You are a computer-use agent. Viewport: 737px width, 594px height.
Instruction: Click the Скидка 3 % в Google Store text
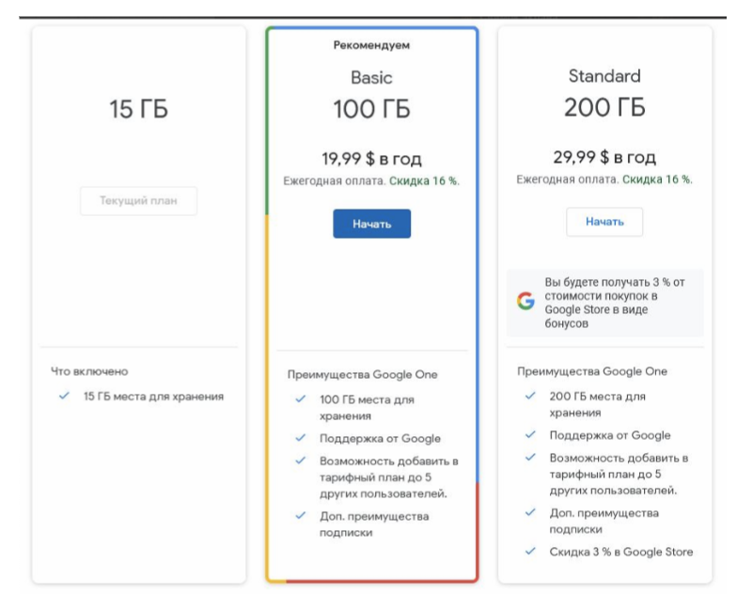pos(621,552)
